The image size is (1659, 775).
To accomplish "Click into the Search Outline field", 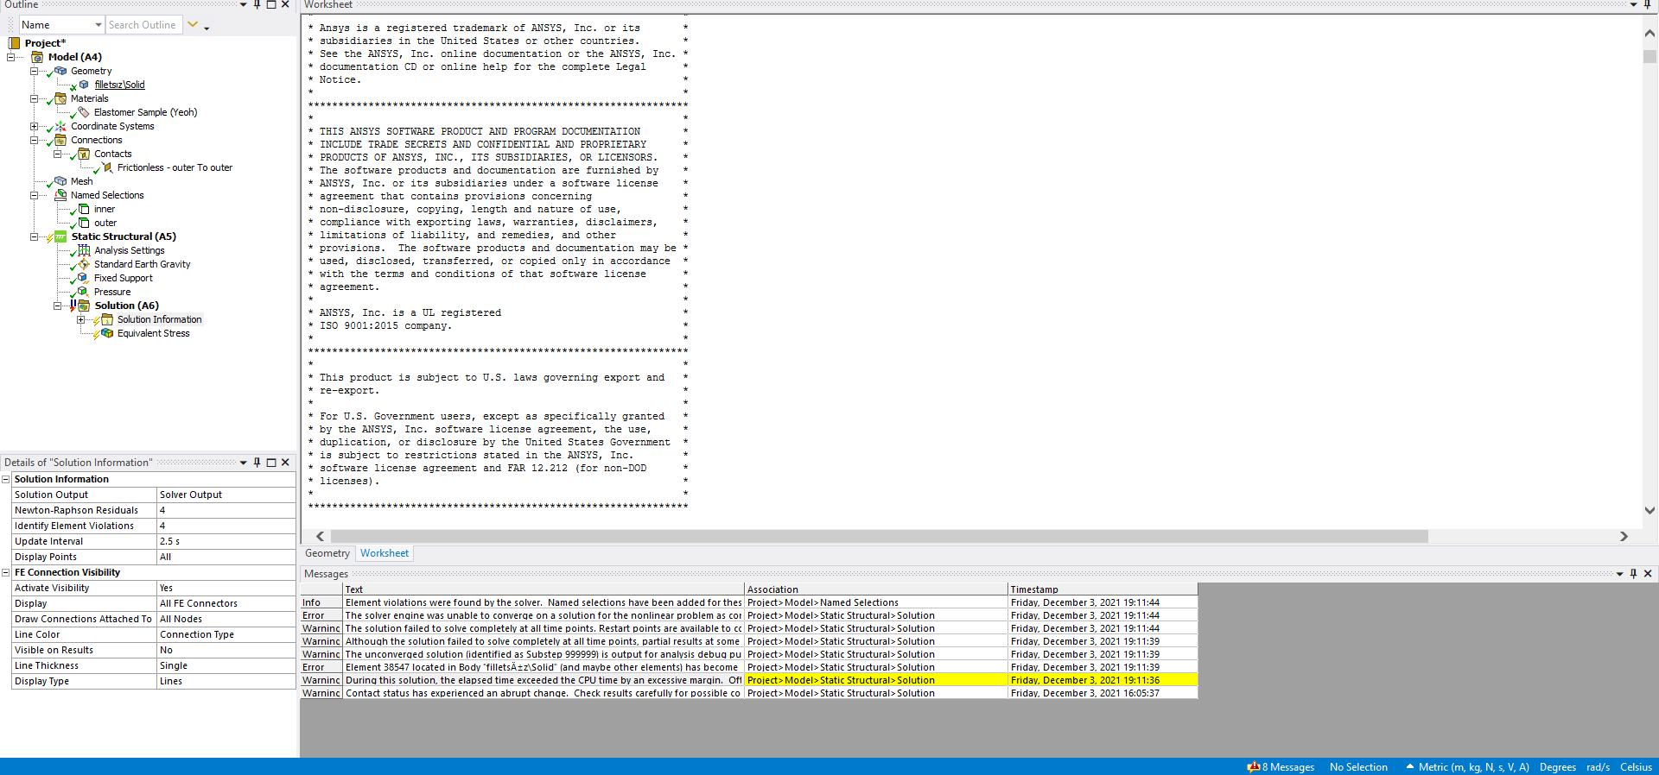I will coord(143,25).
